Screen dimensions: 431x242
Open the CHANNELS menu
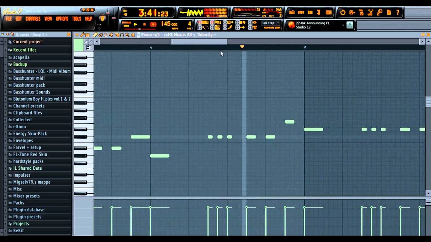click(x=33, y=19)
